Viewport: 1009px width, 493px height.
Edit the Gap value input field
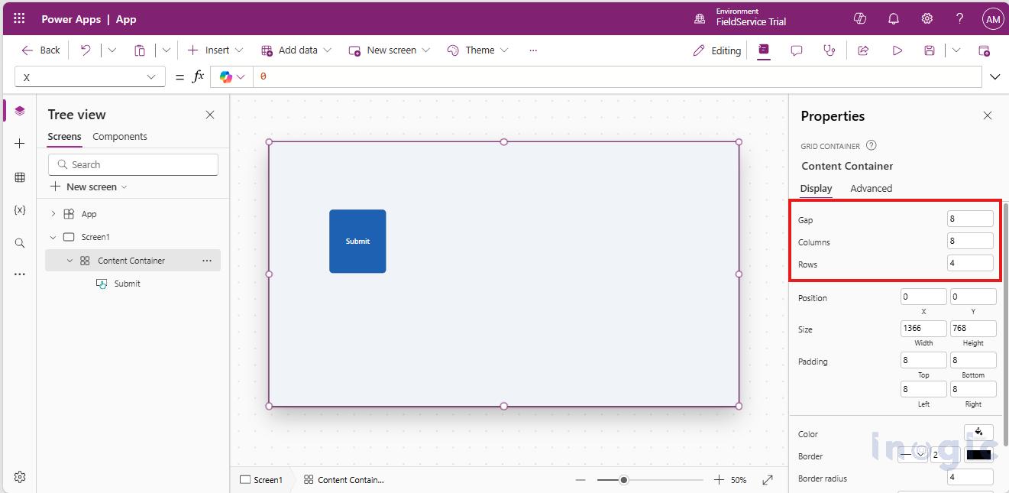click(969, 218)
